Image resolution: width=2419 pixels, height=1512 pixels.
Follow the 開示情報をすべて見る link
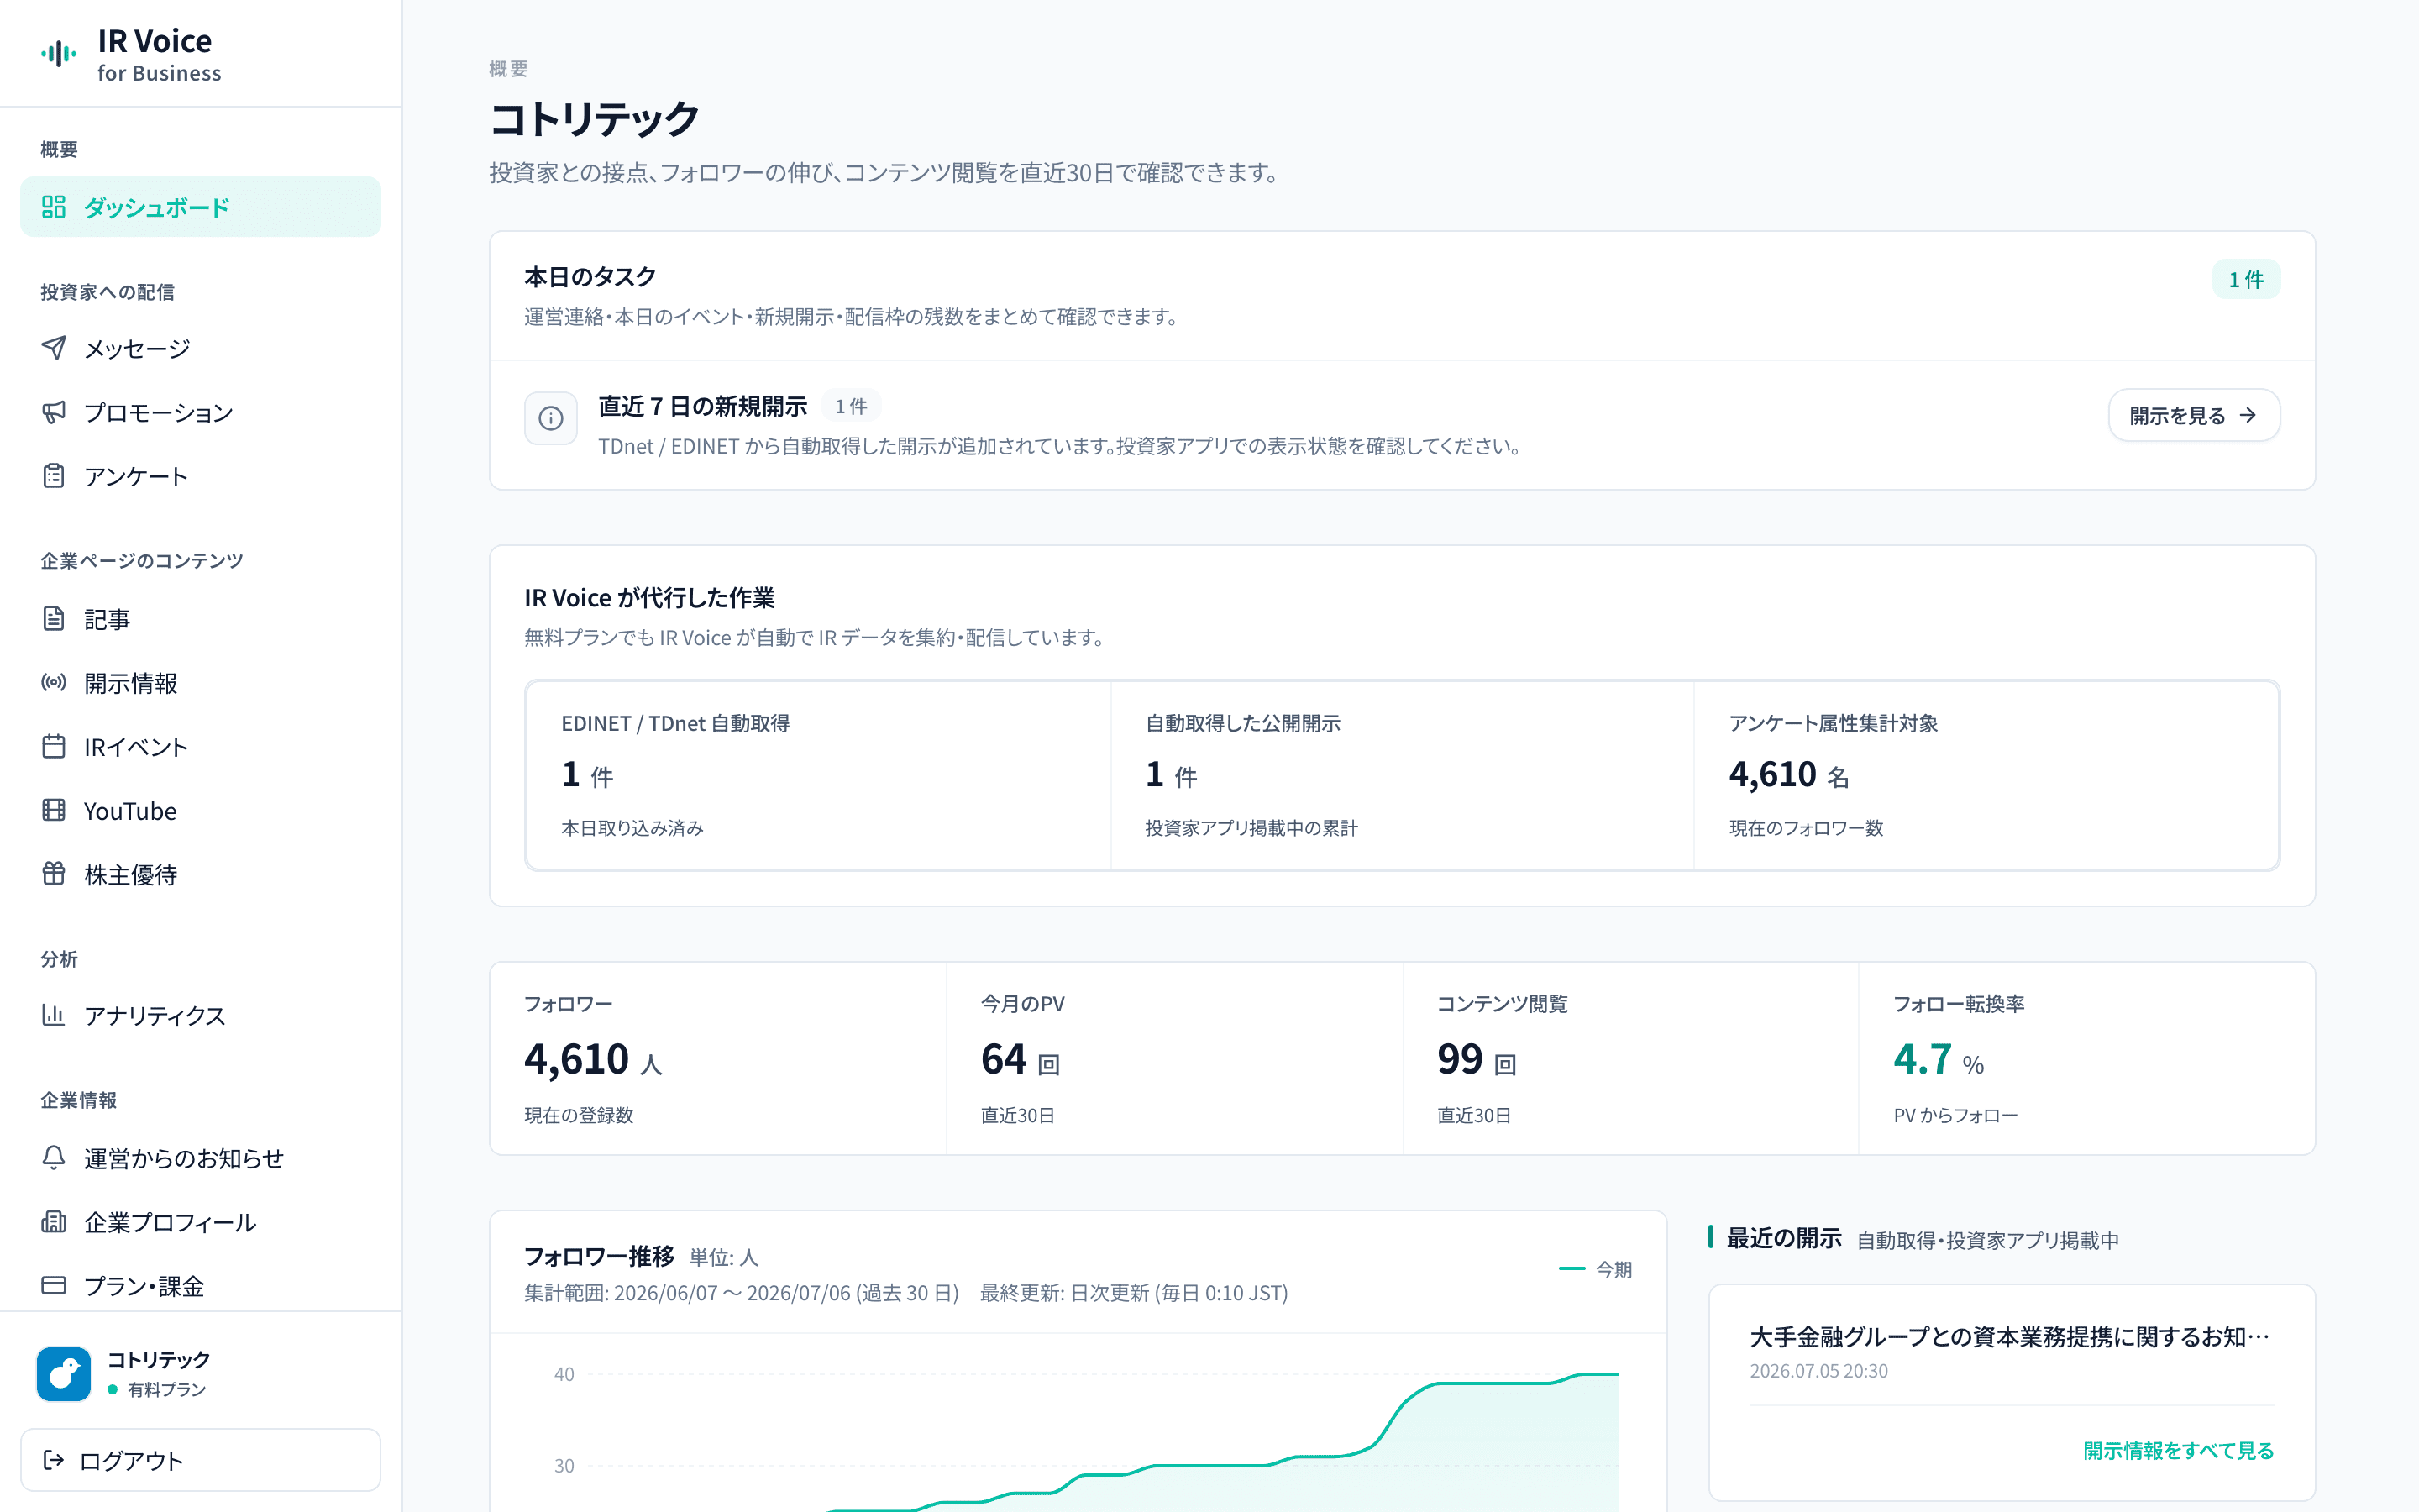point(2178,1450)
